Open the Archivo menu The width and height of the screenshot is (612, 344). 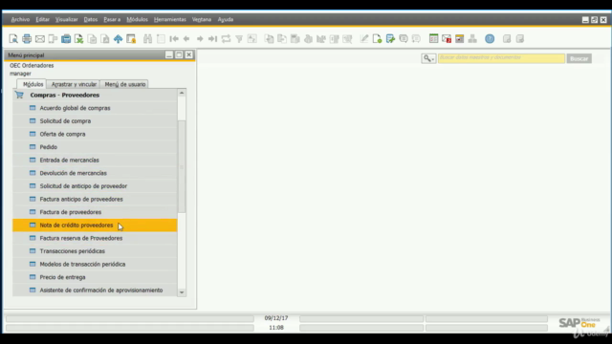click(x=20, y=19)
